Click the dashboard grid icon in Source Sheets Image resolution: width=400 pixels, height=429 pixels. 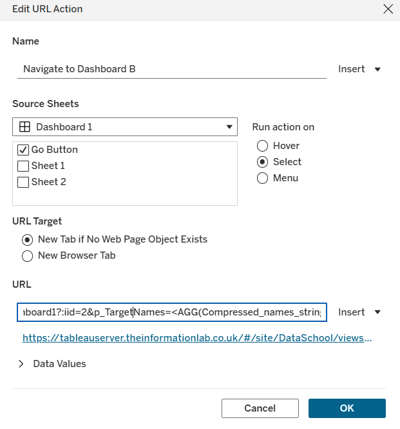tap(24, 127)
